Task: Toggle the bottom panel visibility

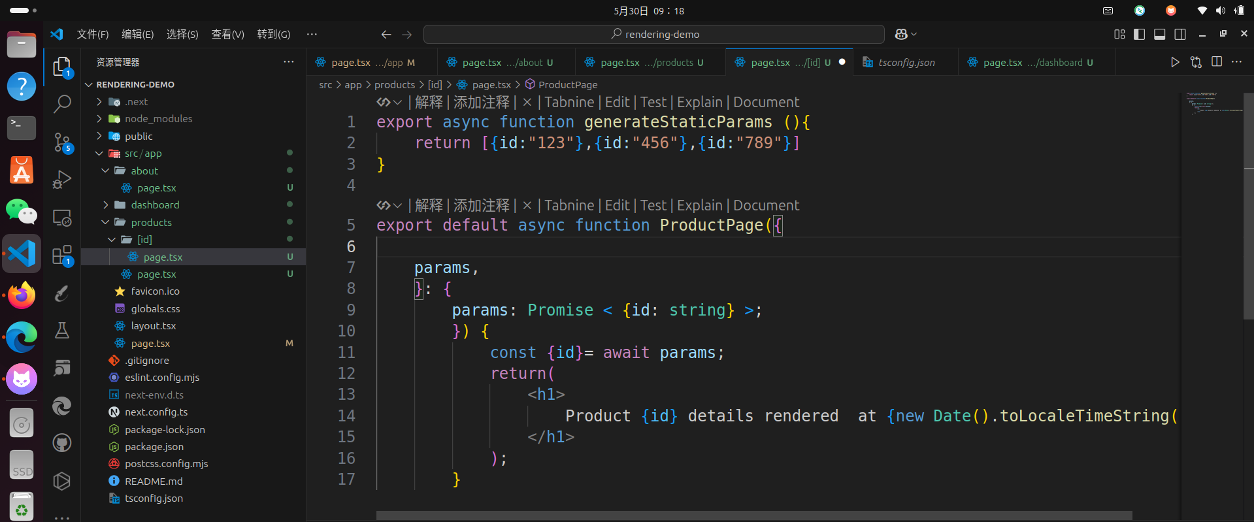Action: pos(1159,35)
